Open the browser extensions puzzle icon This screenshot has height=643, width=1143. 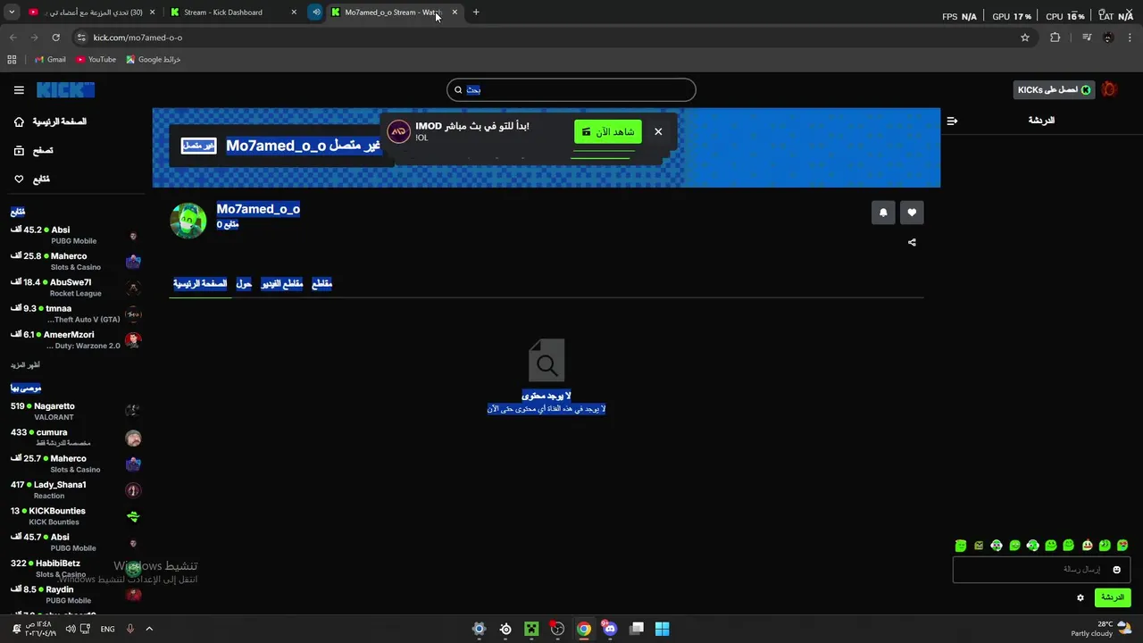(1055, 38)
